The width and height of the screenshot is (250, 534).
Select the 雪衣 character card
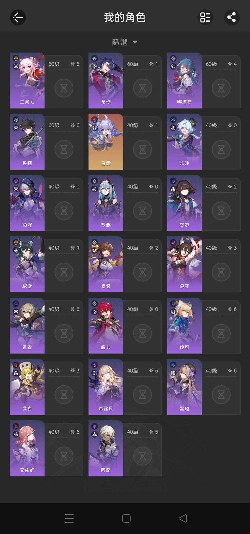pyautogui.click(x=204, y=203)
